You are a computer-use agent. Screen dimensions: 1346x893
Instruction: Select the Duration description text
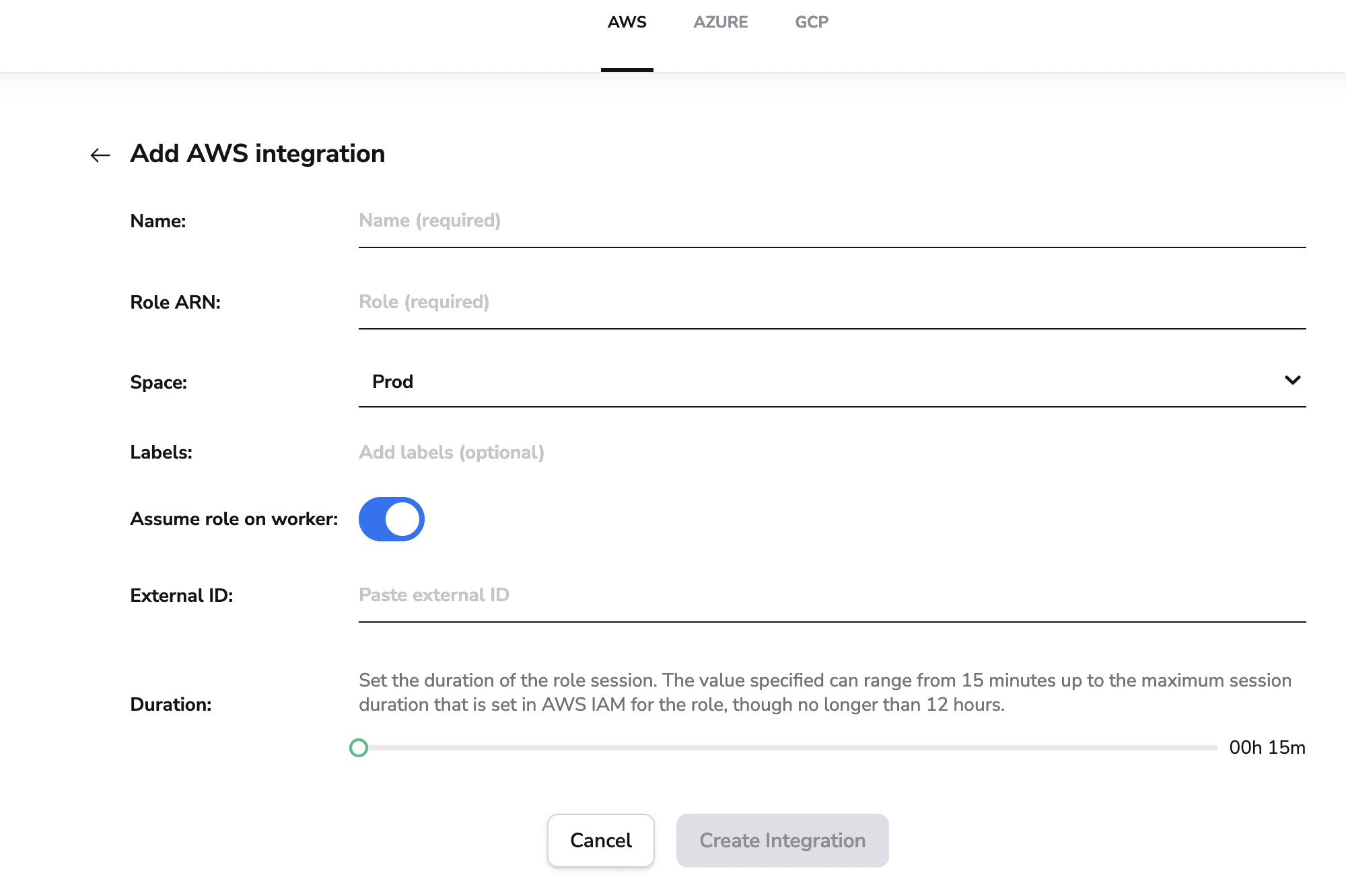pos(825,693)
